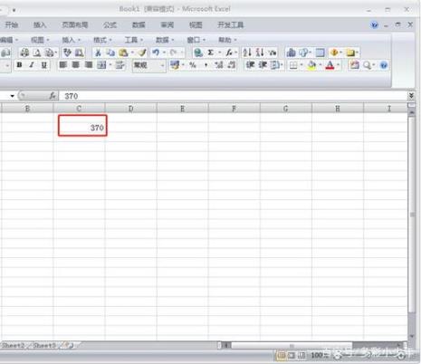Apply comma style number format
This screenshot has height=364, width=421.
coord(206,65)
